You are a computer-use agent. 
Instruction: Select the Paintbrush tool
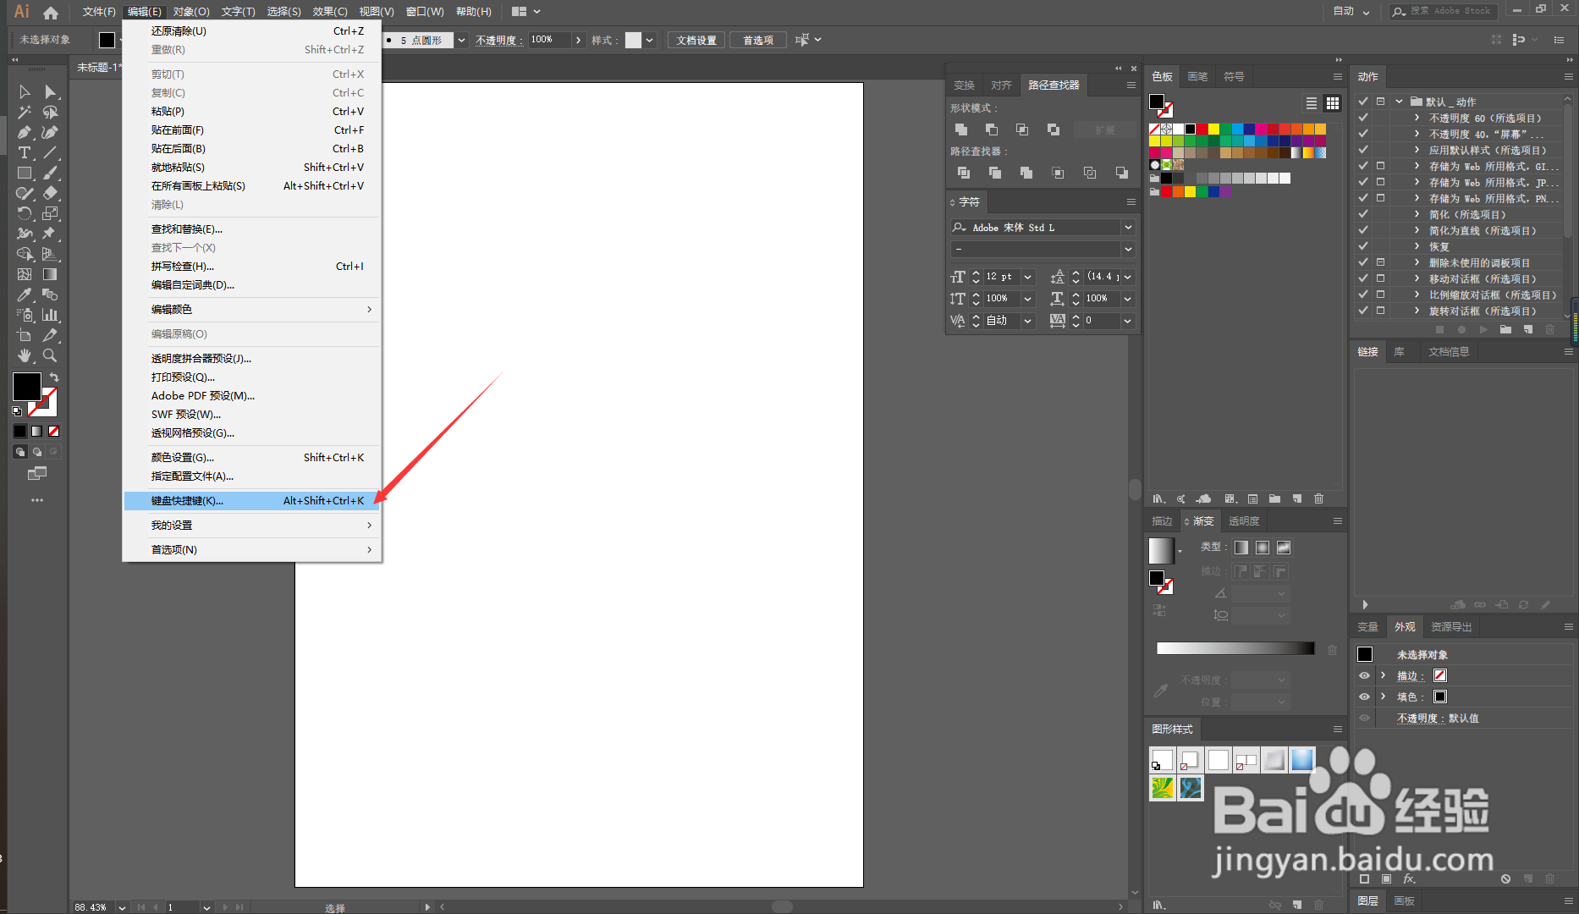click(x=50, y=173)
